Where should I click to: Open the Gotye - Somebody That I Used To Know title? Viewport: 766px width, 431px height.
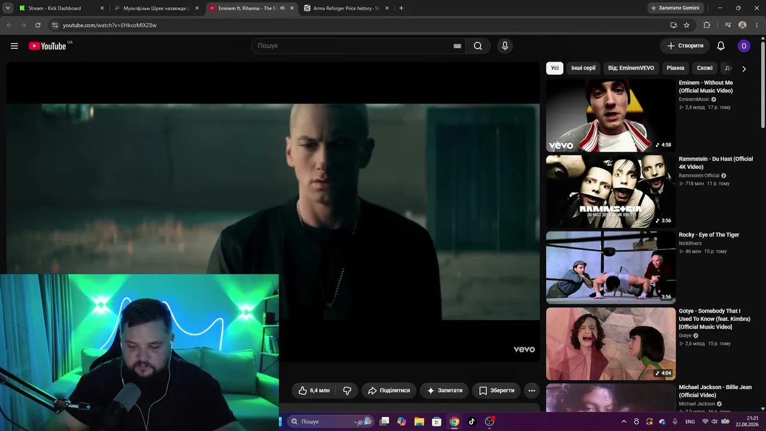(715, 319)
